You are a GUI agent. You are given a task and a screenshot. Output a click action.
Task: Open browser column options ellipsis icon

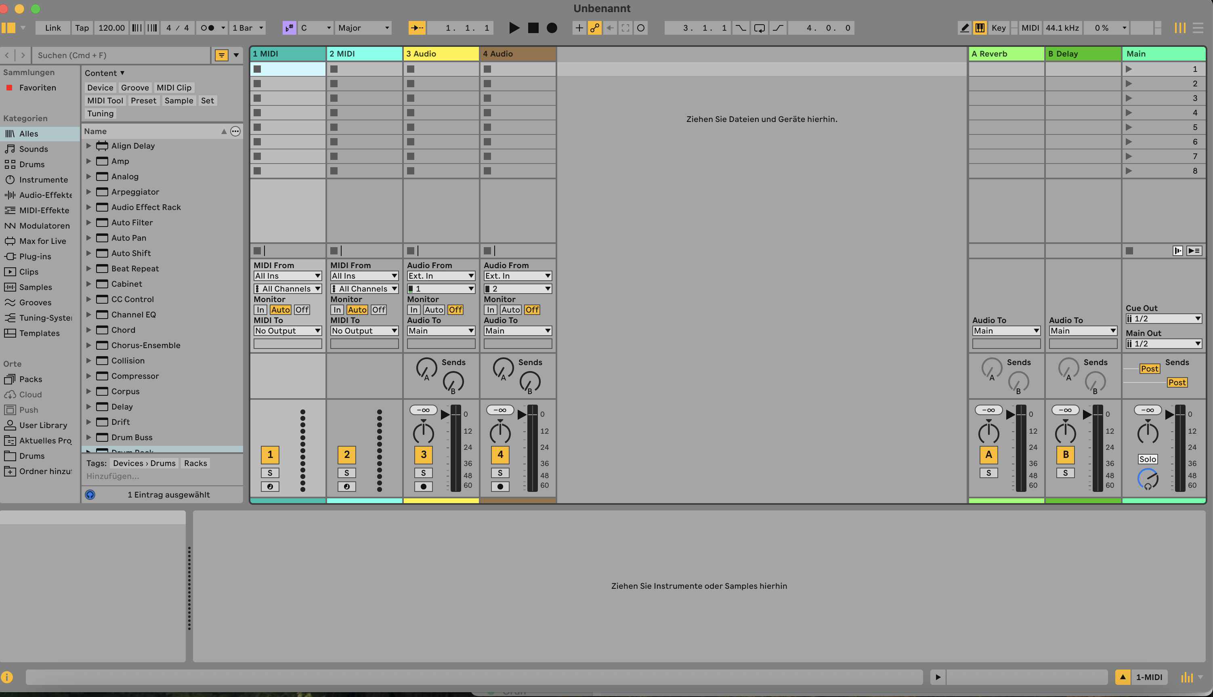point(235,131)
